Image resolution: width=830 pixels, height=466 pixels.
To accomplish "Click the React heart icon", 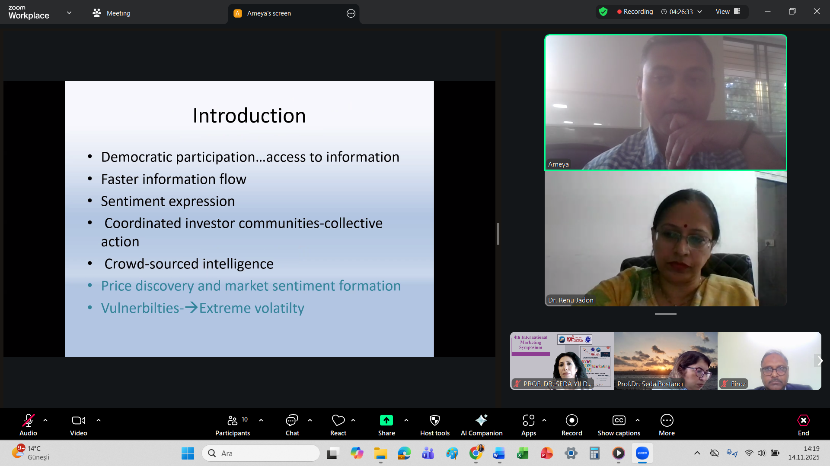I will coord(338,420).
